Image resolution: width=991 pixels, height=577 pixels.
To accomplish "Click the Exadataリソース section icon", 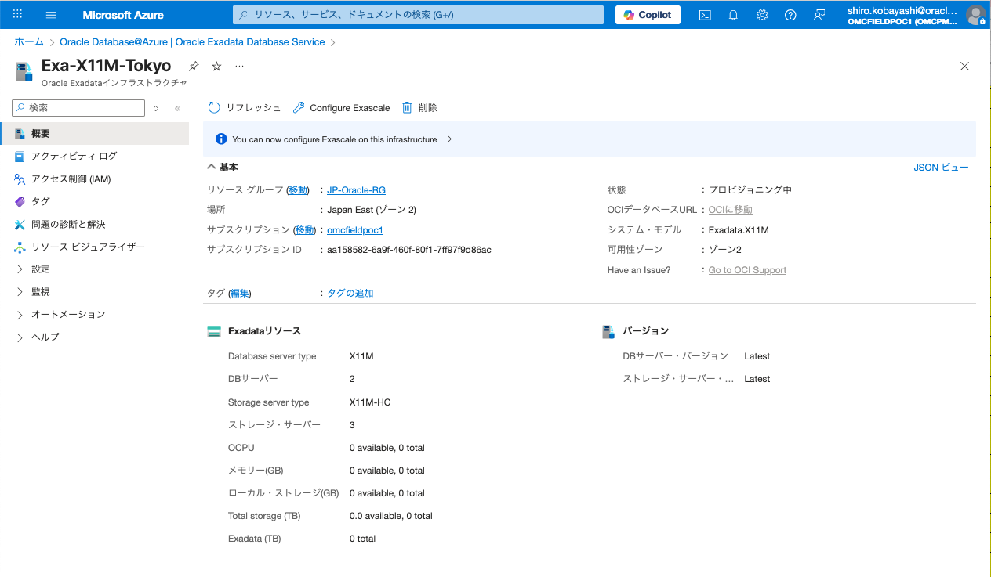I will point(214,331).
